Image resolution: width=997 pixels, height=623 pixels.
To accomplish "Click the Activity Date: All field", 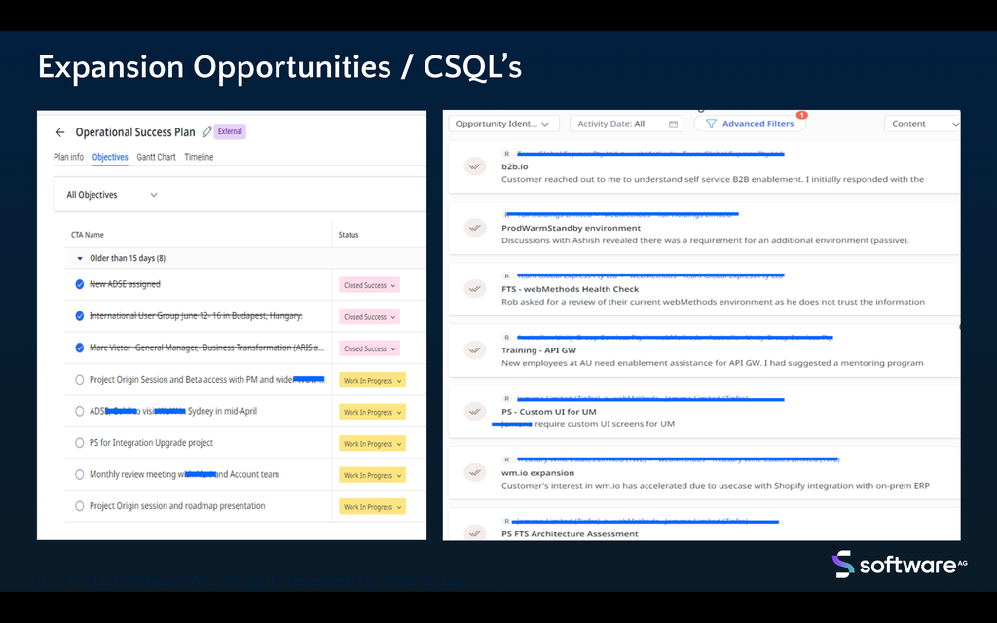I will tap(626, 124).
